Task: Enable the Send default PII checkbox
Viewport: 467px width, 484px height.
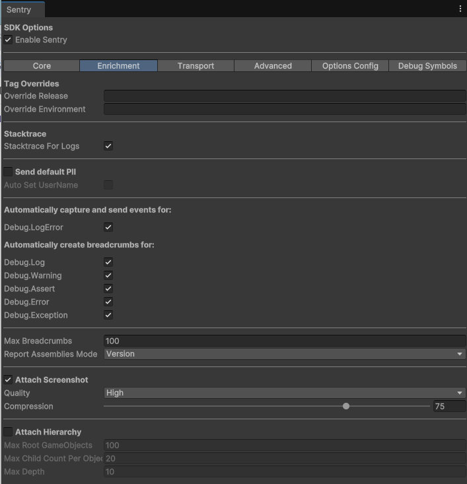Action: tap(8, 172)
